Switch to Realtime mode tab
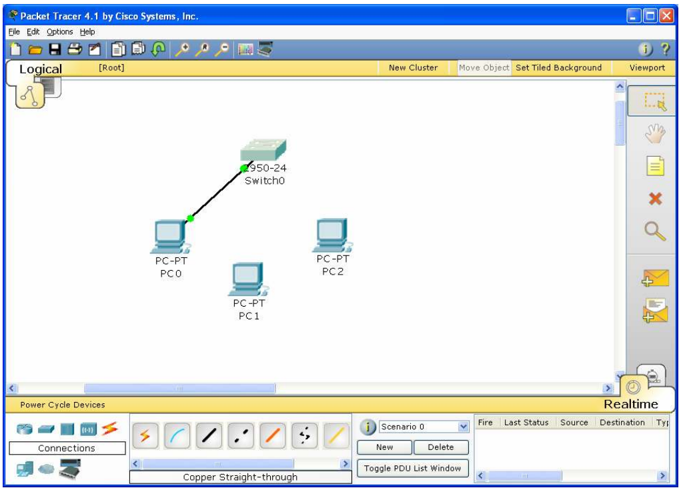This screenshot has height=490, width=681. click(x=630, y=403)
